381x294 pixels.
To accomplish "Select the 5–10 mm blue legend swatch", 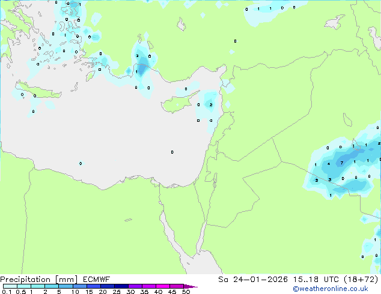I will (66, 286).
